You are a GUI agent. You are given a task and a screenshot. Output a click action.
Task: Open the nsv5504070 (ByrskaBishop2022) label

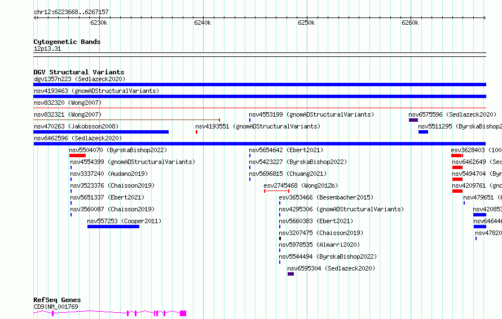pyautogui.click(x=118, y=150)
